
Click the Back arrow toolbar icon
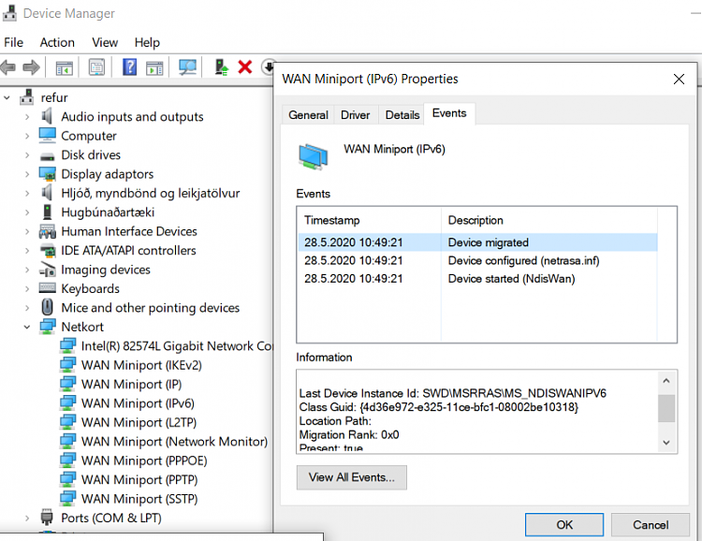point(8,67)
